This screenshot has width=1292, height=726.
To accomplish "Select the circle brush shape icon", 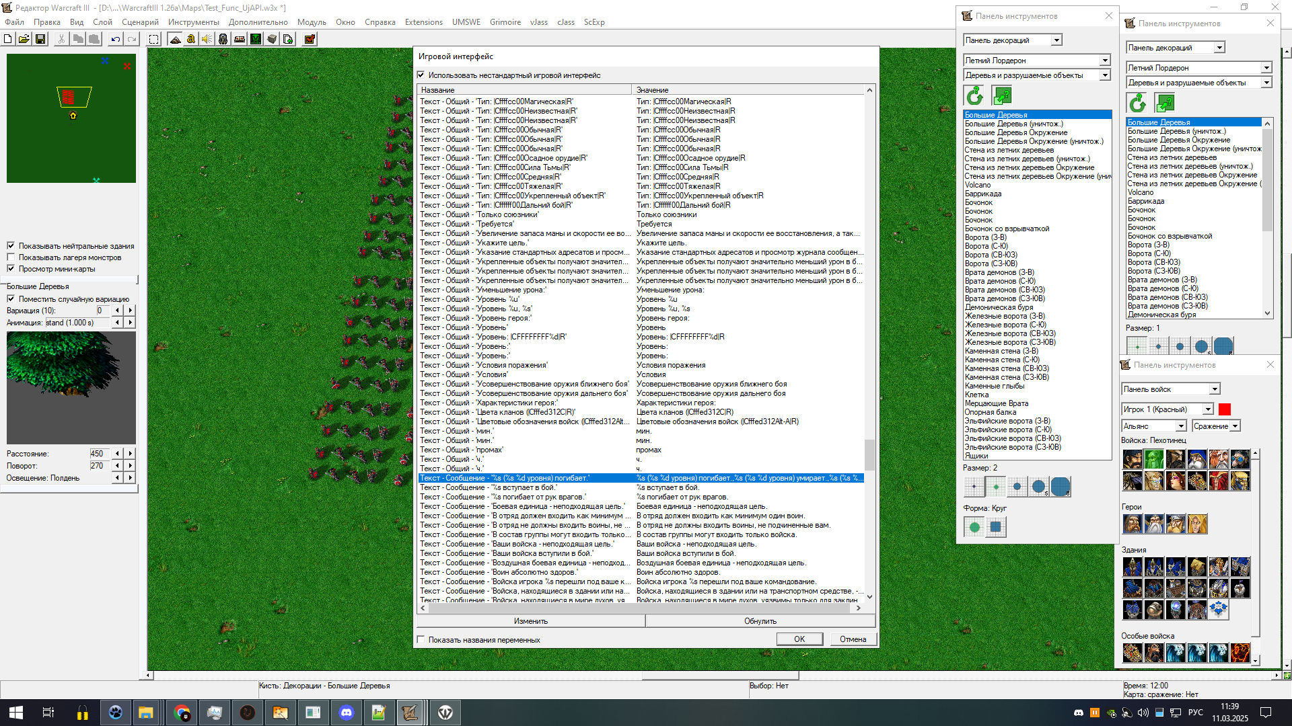I will coord(974,528).
